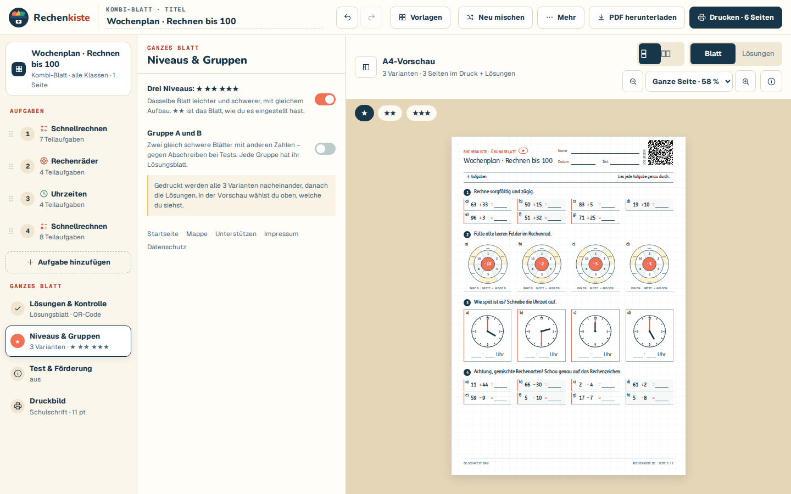Image resolution: width=791 pixels, height=494 pixels.
Task: Open the Startseite footer link
Action: pyautogui.click(x=163, y=234)
